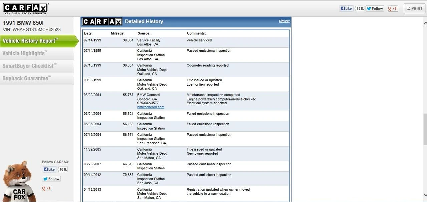This screenshot has width=427, height=202.
Task: Click the phone number 925-682-3577
Action: coord(148,103)
